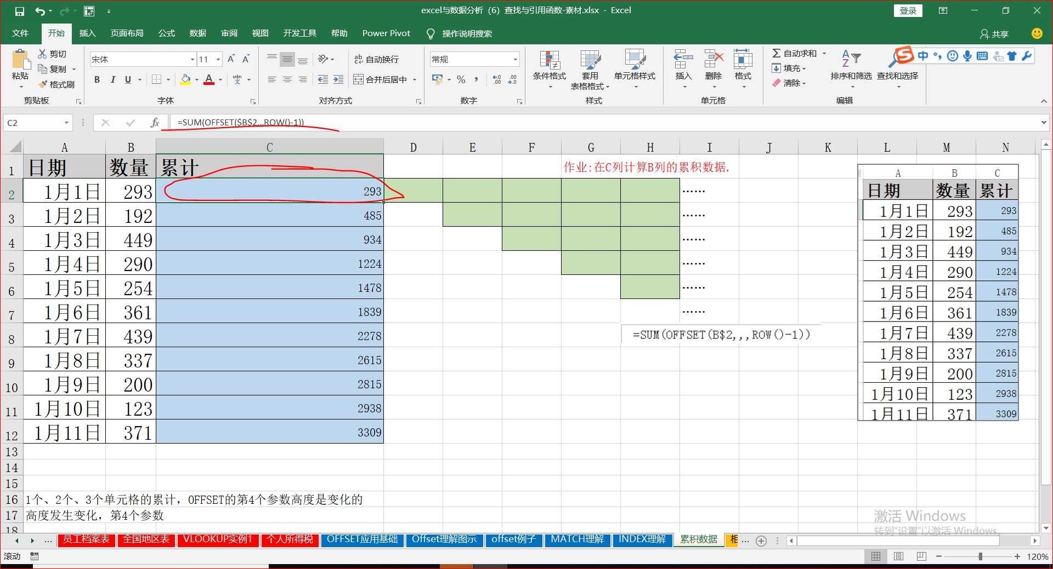This screenshot has height=569, width=1053.
Task: Click the Delete cells icon
Action: click(714, 59)
